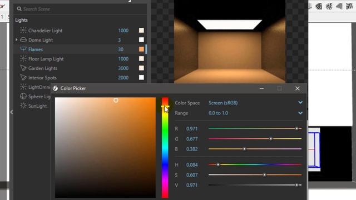The width and height of the screenshot is (356, 200).
Task: Click Dome Light intensity 3
Action: point(120,40)
